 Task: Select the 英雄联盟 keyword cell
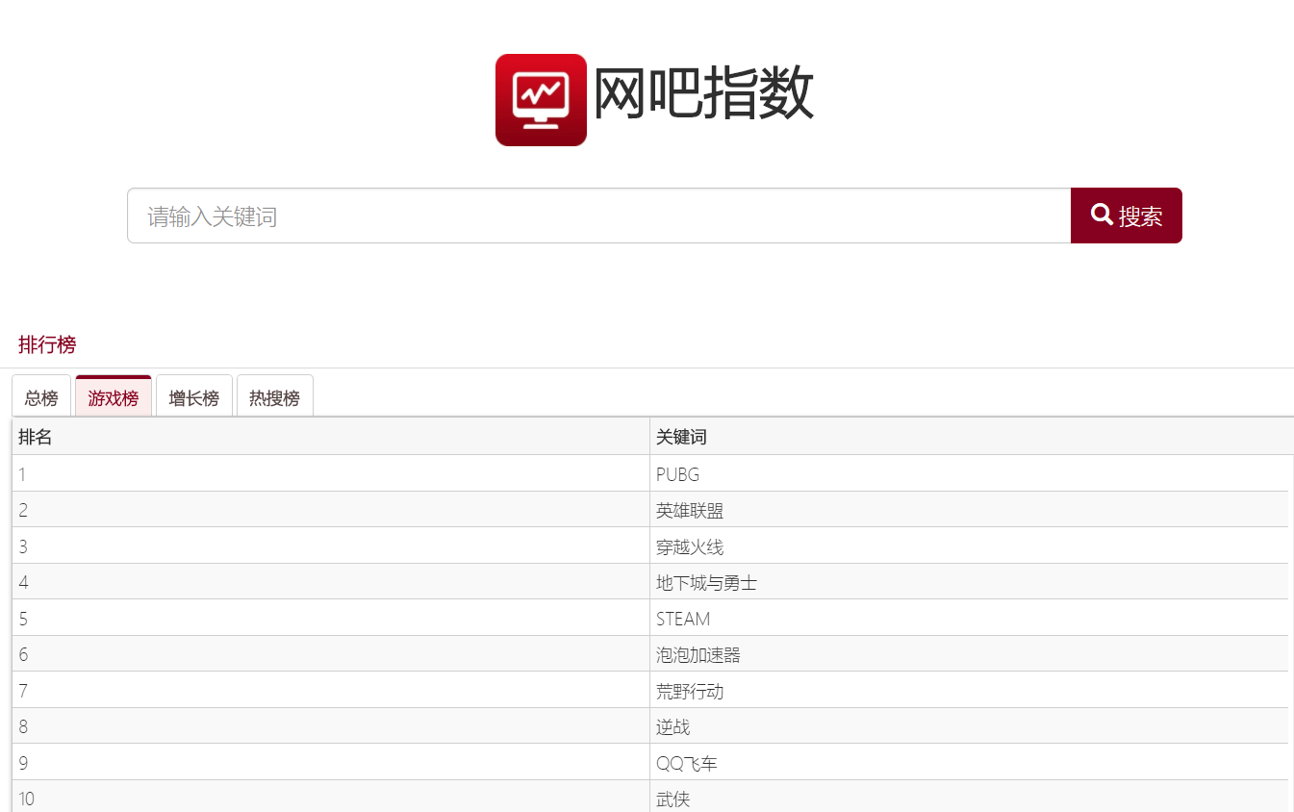tap(969, 510)
